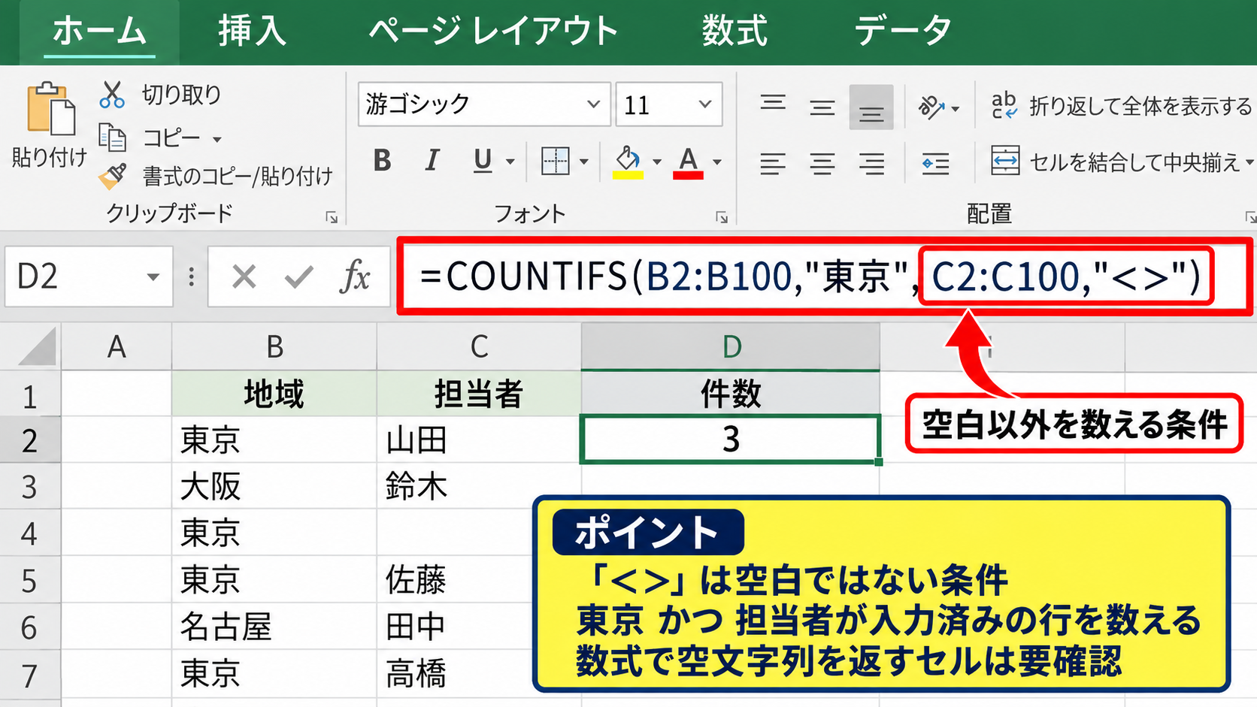
Task: Open the font name dropdown
Action: point(593,104)
